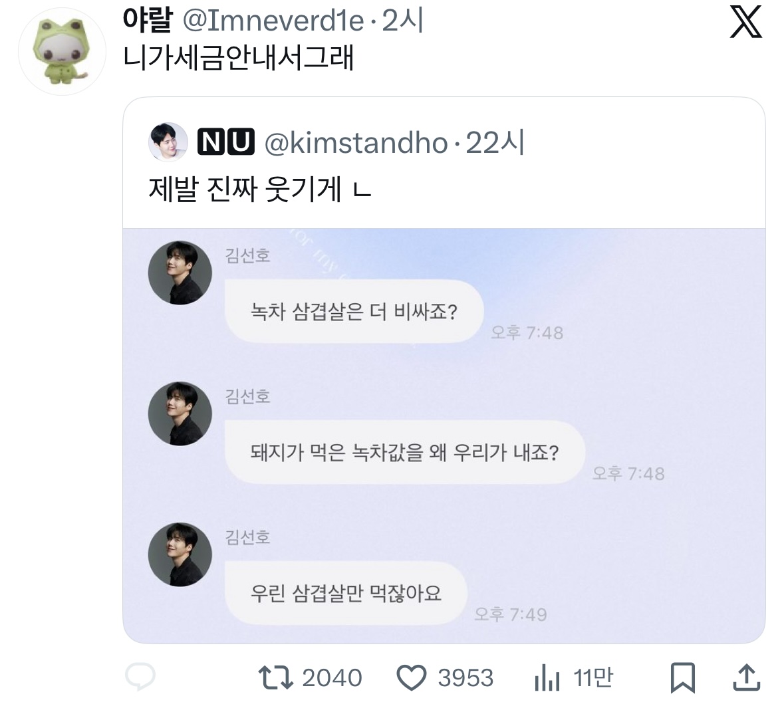Screen dimensions: 784x714
Task: Click 김선호's avatar in the chat image
Action: 180,273
